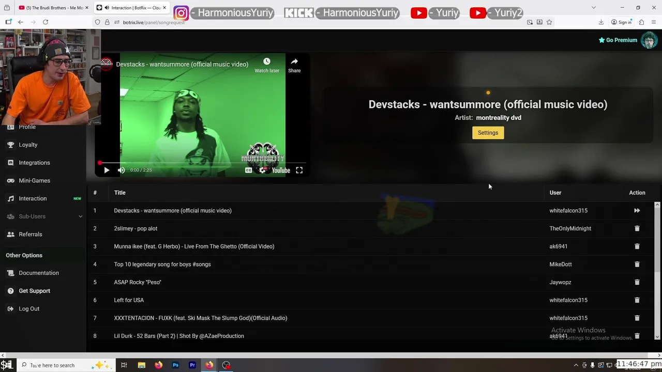Bookmark this page with star
Viewport: 662px width, 372px height.
pyautogui.click(x=549, y=22)
